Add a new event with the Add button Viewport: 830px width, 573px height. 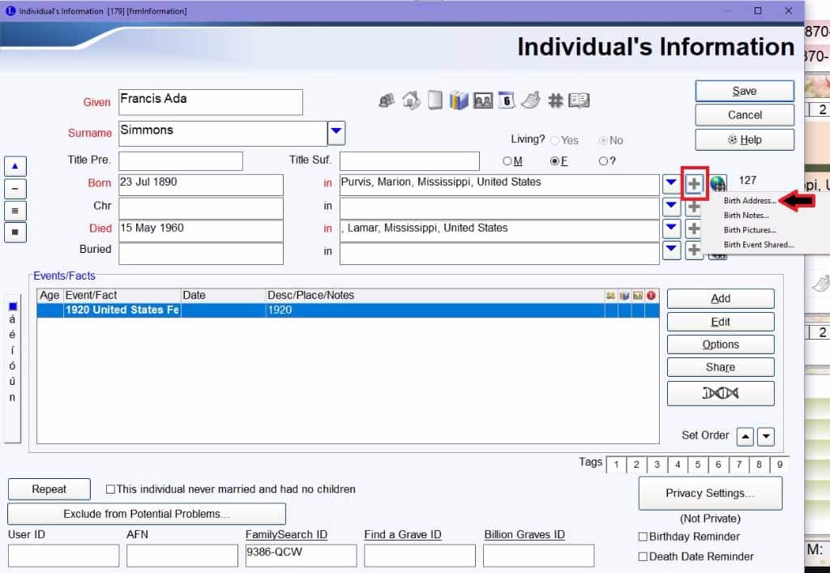[x=721, y=299]
